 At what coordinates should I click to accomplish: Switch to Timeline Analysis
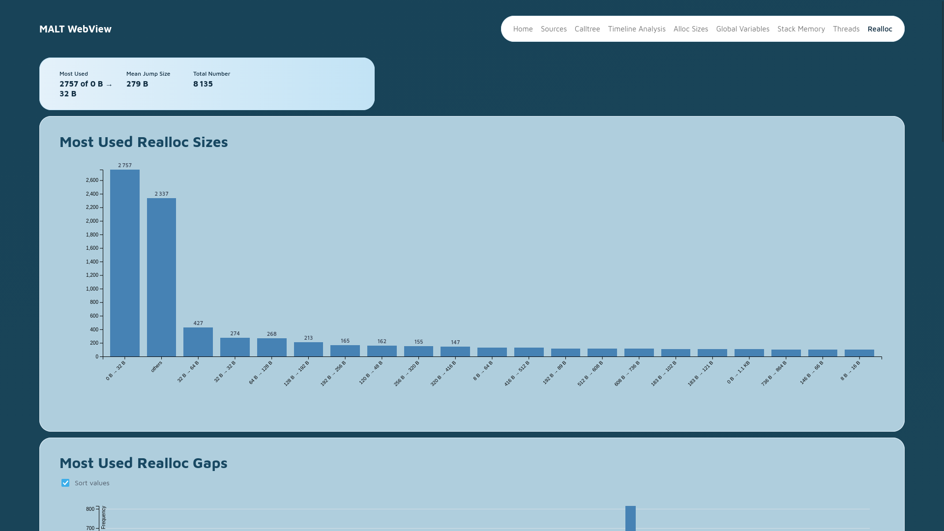(636, 29)
